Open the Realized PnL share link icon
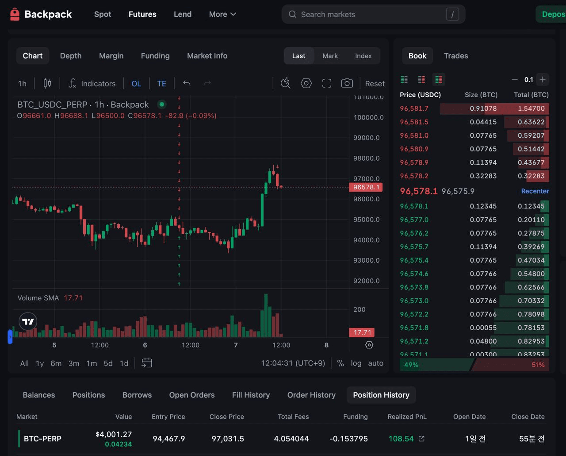Image resolution: width=566 pixels, height=456 pixels. pyautogui.click(x=421, y=438)
